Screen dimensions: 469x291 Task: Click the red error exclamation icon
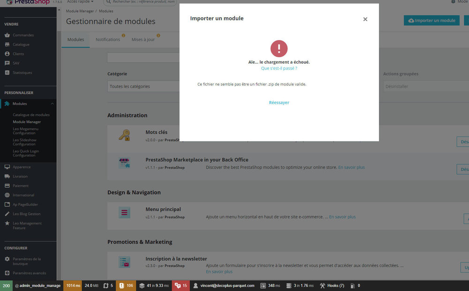[x=279, y=48]
